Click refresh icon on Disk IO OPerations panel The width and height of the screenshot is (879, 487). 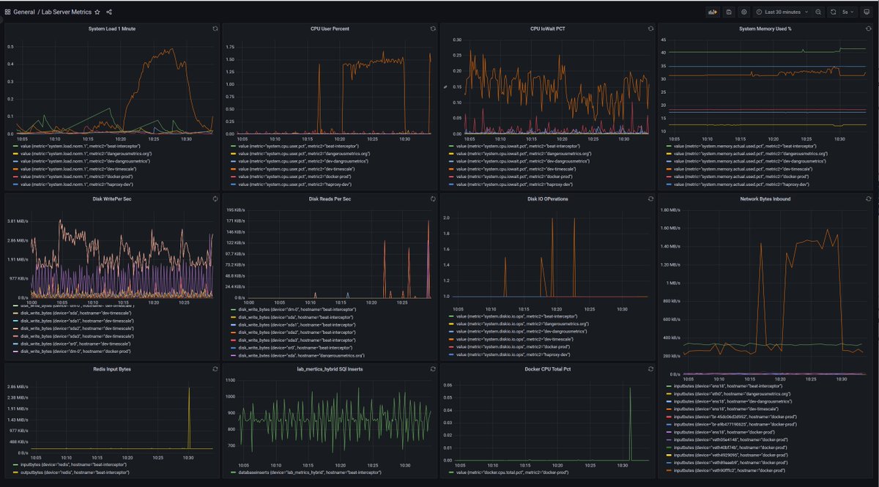pyautogui.click(x=650, y=198)
